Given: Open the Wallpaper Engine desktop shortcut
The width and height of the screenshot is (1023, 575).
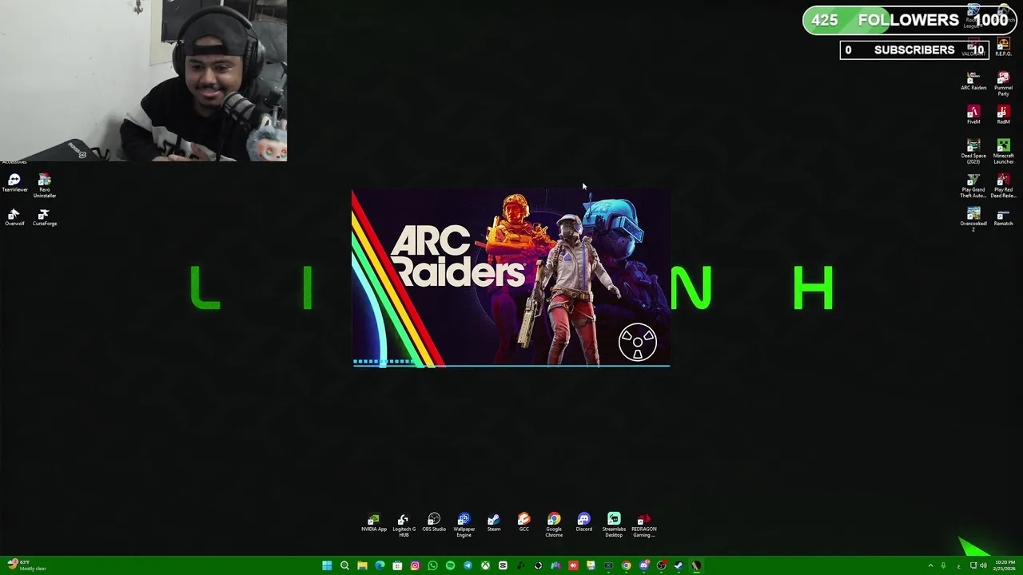Looking at the screenshot, I should (x=464, y=525).
